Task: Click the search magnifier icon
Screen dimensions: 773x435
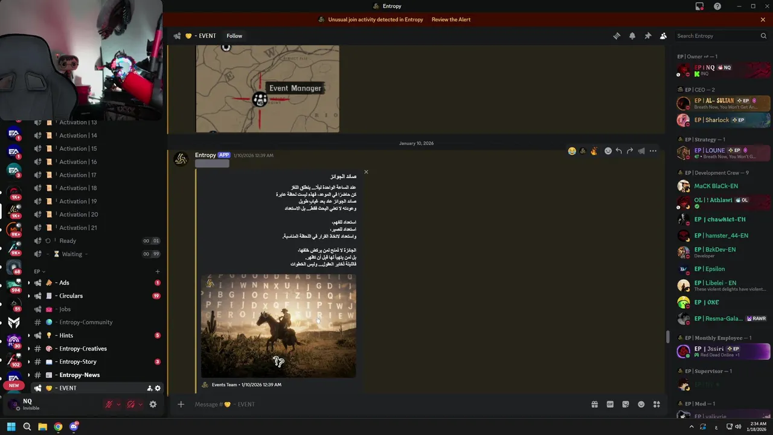Action: 763,36
